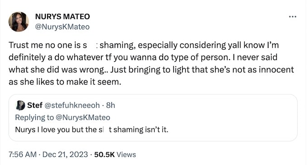
Task: Click the line 'as she likes to make it seem.'
Action: (65, 82)
